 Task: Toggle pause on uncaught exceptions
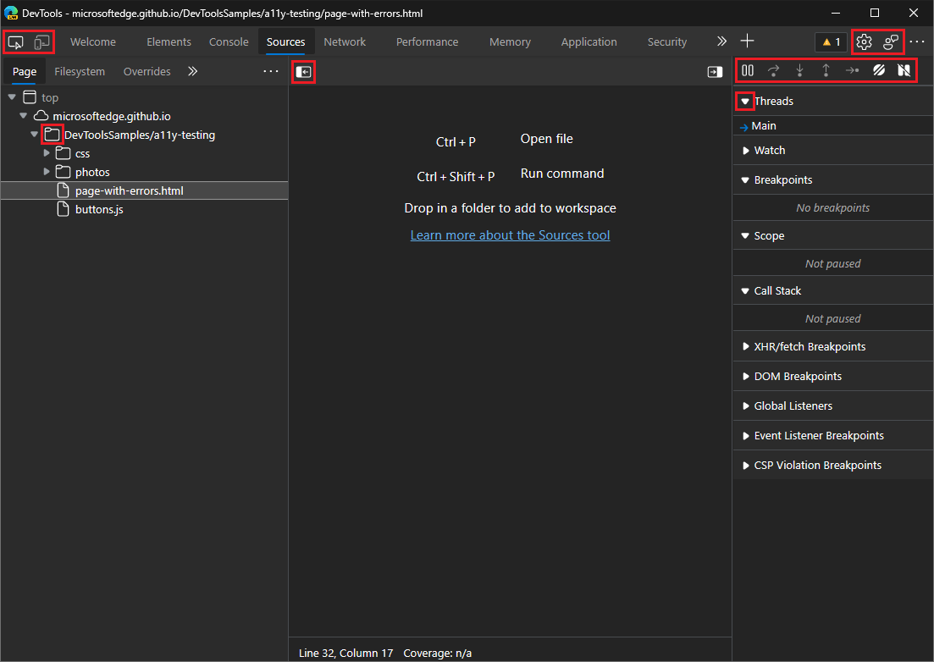point(904,71)
